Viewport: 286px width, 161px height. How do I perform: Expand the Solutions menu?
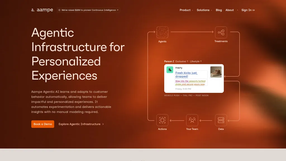204,10
